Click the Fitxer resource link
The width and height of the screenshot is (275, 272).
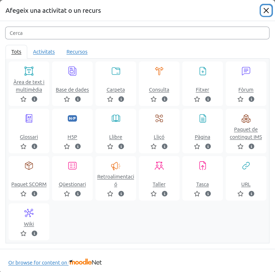(x=202, y=90)
